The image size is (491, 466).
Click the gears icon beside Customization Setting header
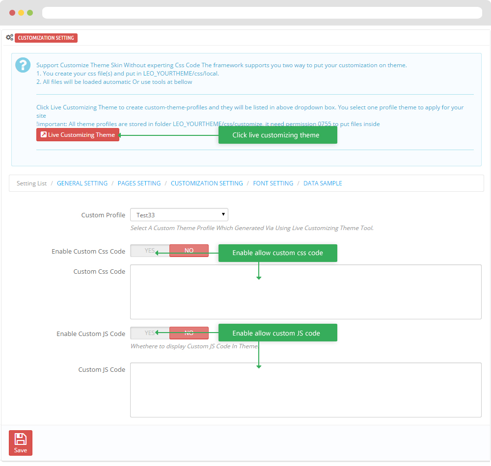[x=9, y=38]
